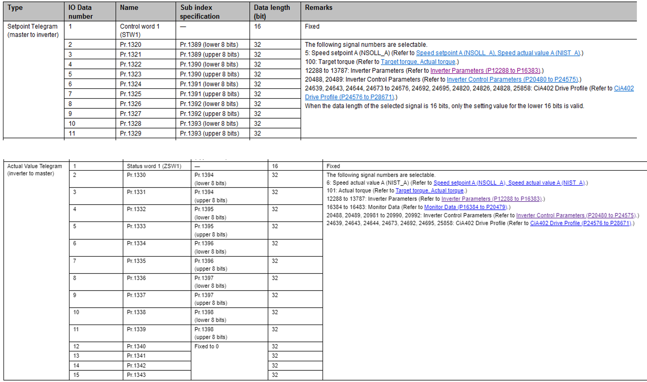The width and height of the screenshot is (647, 382).
Task: Select Pr.1396 (lower 8 bits) cell
Action: [x=229, y=248]
